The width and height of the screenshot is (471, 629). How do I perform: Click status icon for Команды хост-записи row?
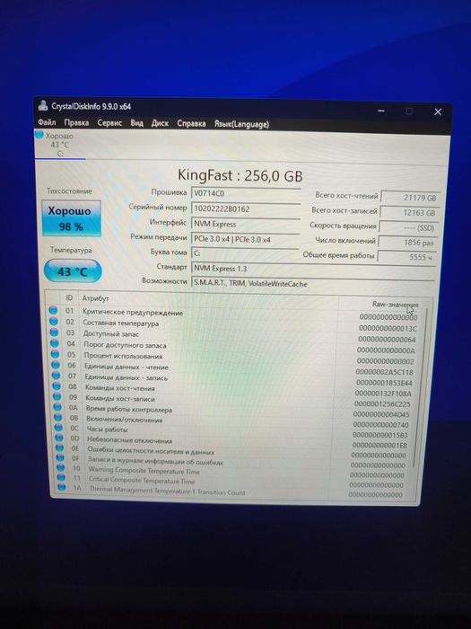click(57, 396)
